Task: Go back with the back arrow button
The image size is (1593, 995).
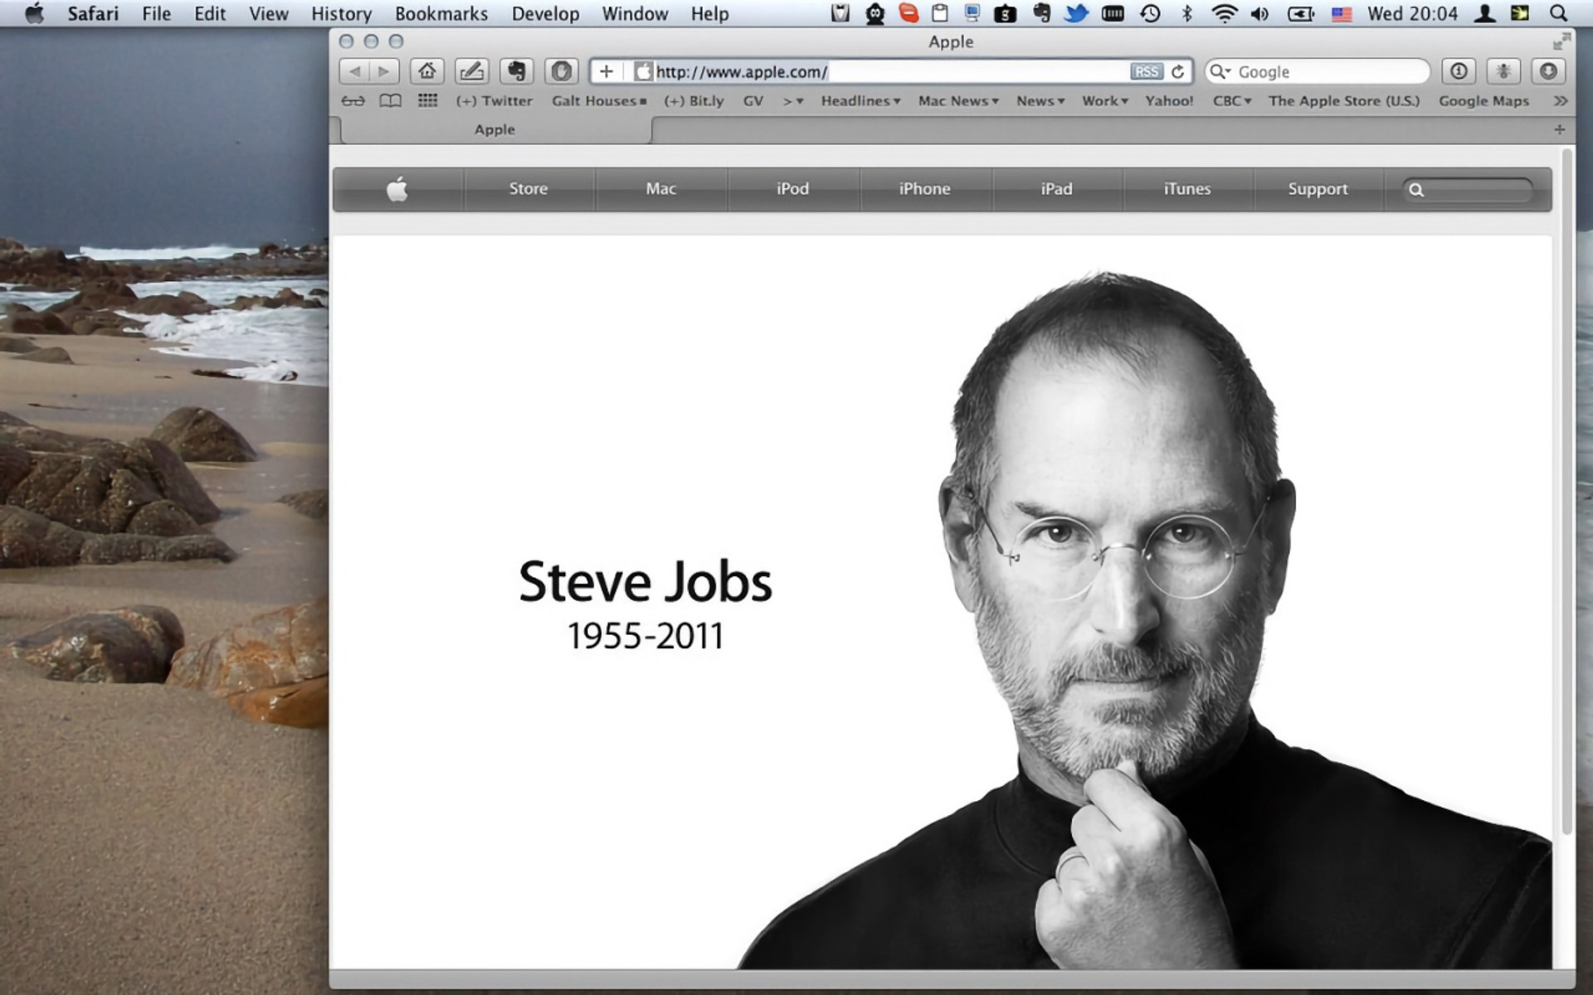Action: coord(354,71)
